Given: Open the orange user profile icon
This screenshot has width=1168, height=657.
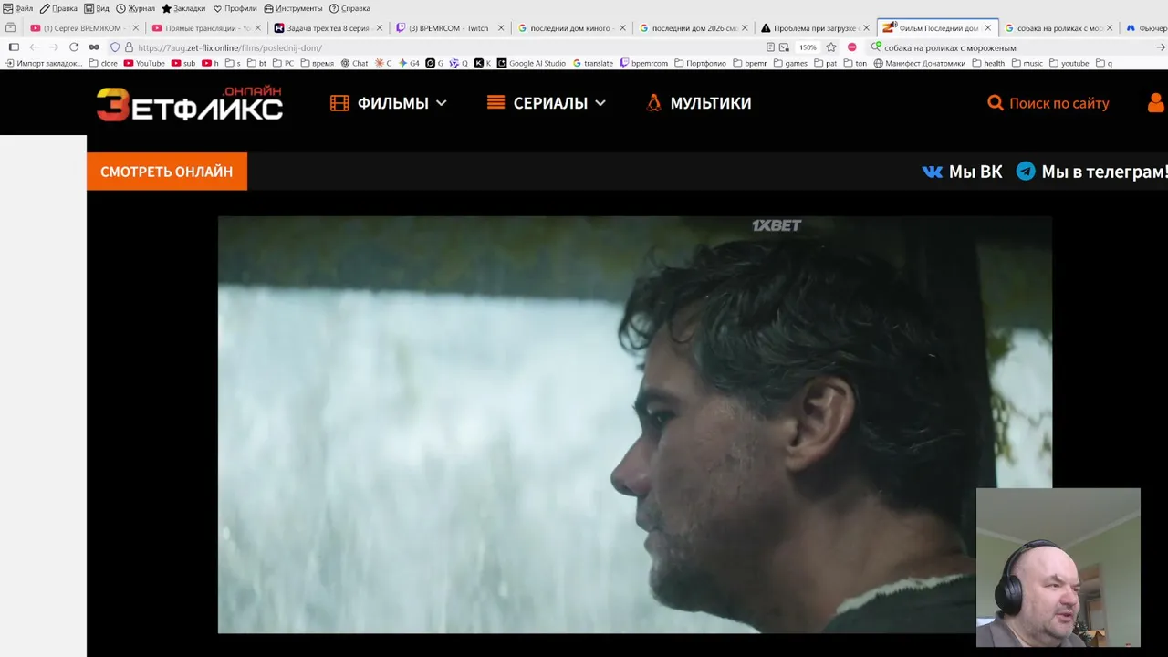Looking at the screenshot, I should click(x=1157, y=103).
